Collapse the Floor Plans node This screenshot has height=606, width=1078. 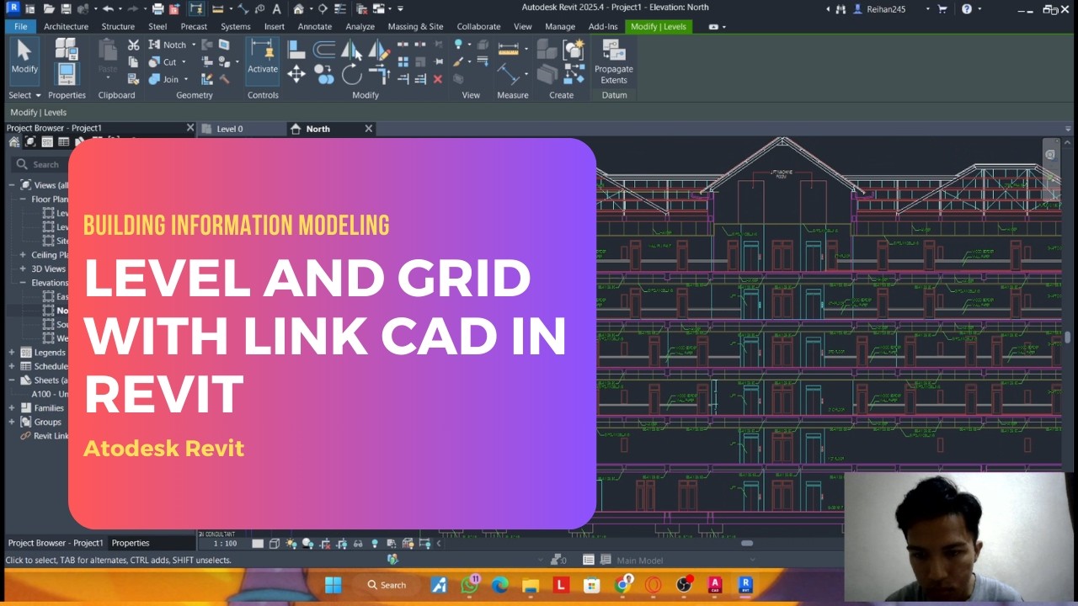(x=24, y=199)
